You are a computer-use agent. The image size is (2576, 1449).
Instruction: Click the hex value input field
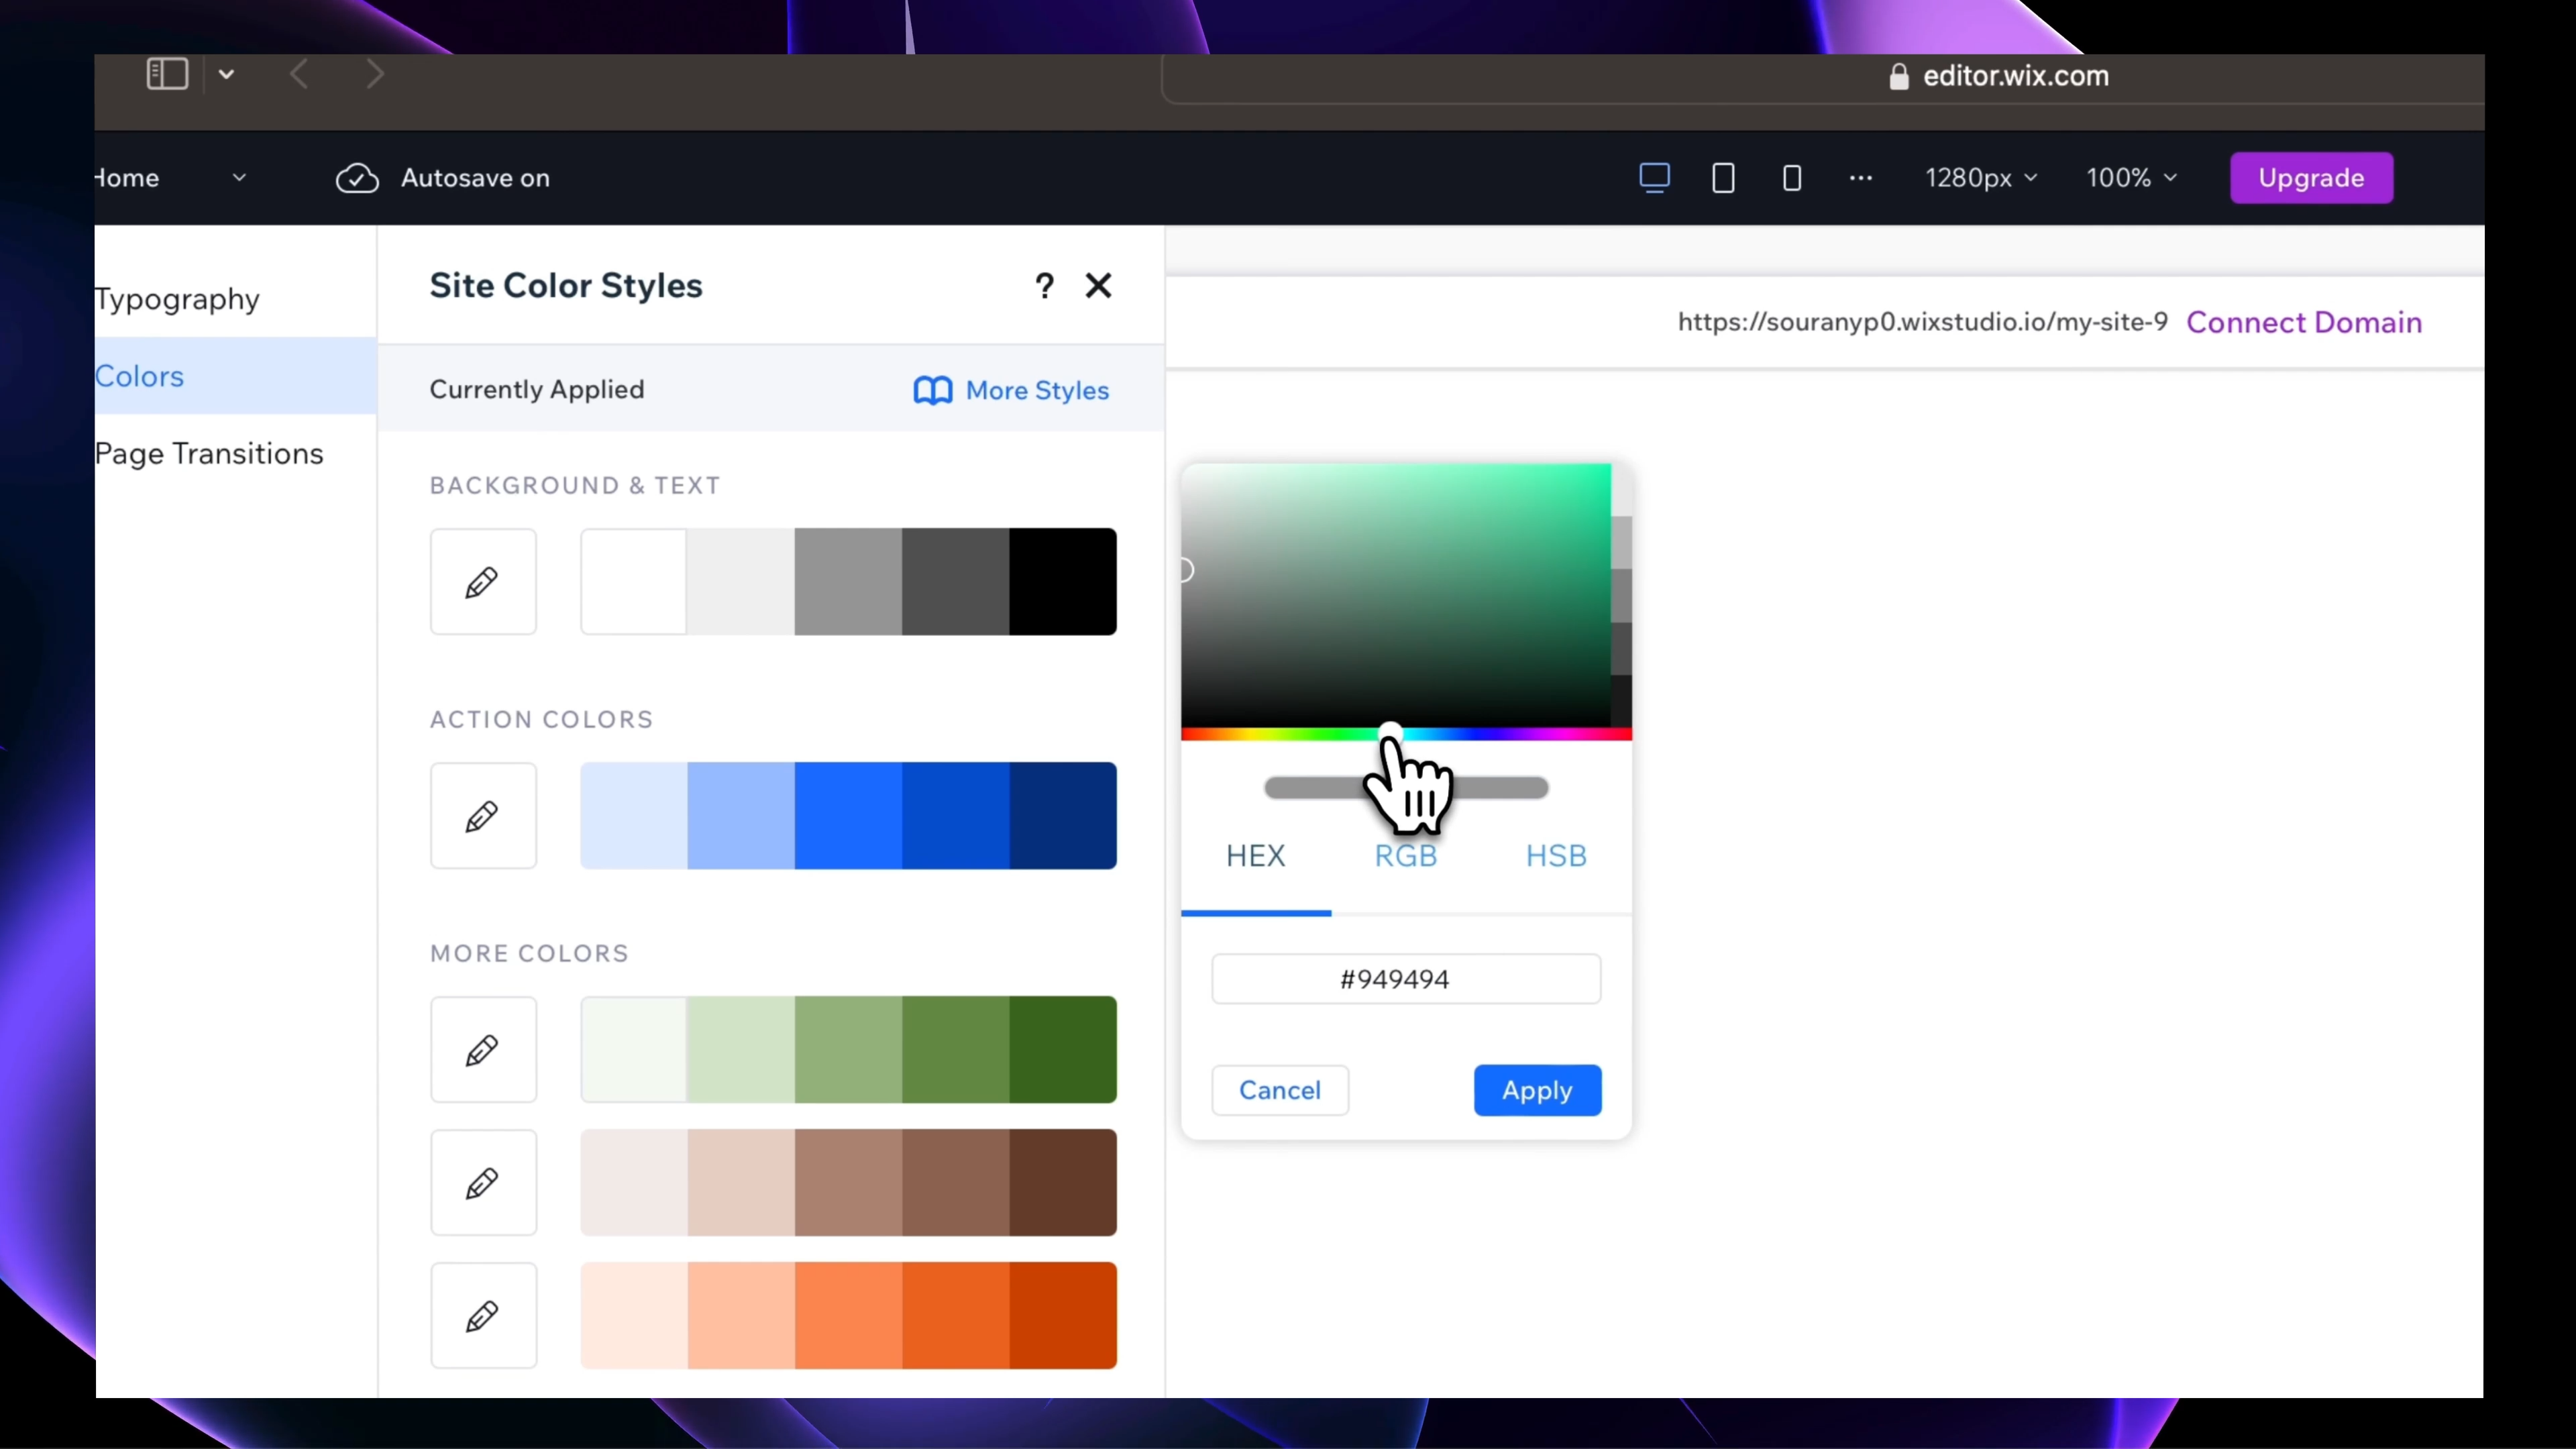1405,979
